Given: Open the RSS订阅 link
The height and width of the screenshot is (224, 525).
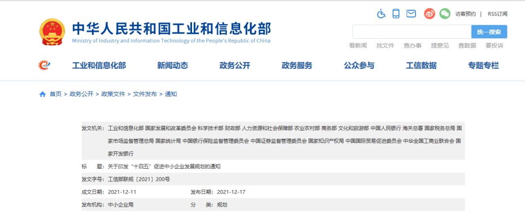Looking at the screenshot, I should 498,14.
